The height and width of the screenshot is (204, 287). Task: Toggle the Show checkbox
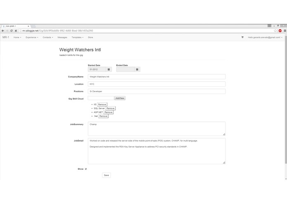86,169
